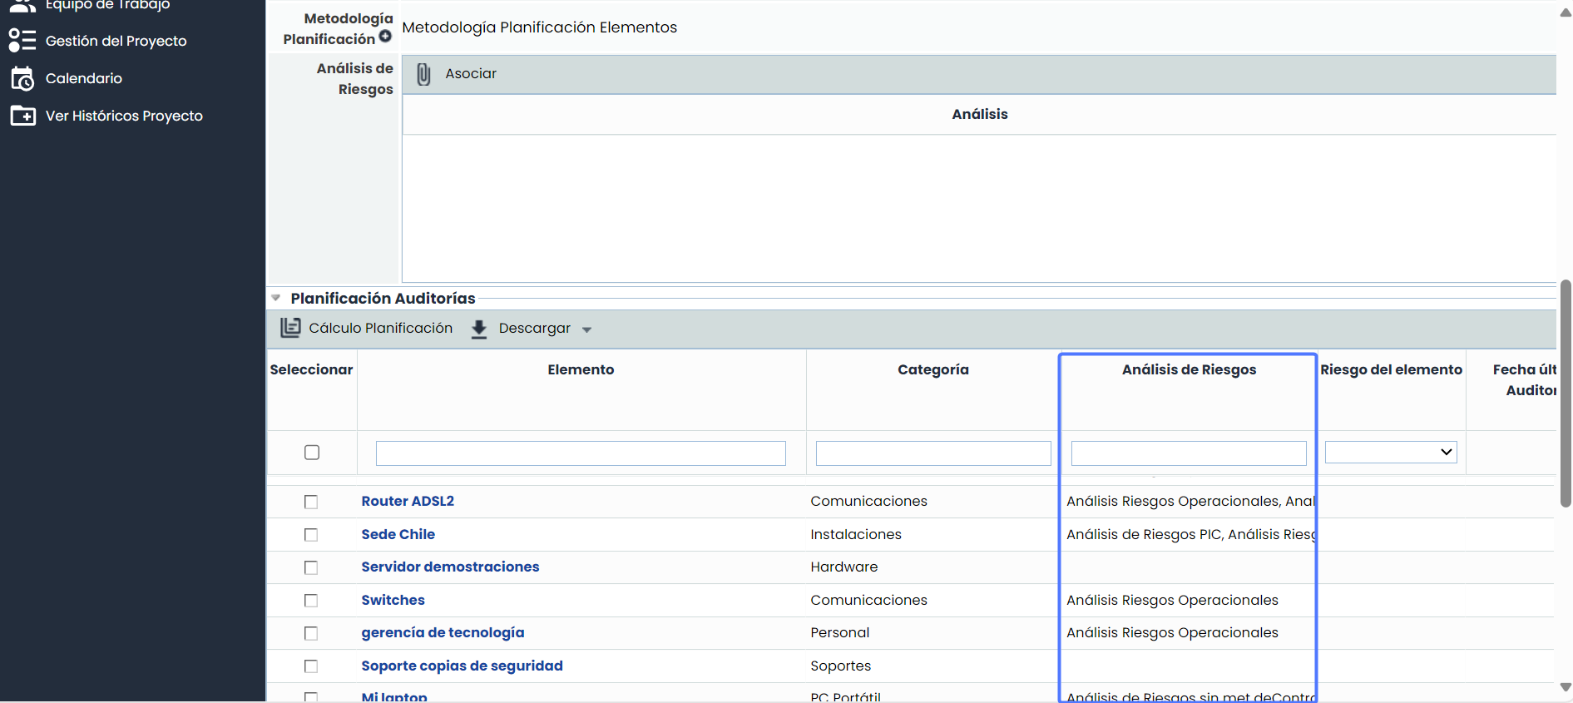Screen dimensions: 1573x703
Task: Click the Descargar download icon
Action: [479, 329]
